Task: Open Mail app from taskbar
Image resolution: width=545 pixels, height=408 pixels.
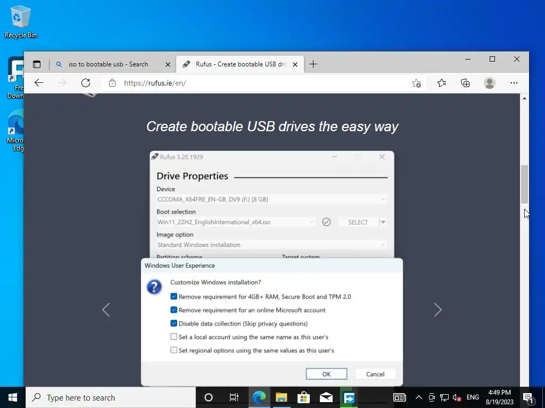Action: [x=326, y=397]
